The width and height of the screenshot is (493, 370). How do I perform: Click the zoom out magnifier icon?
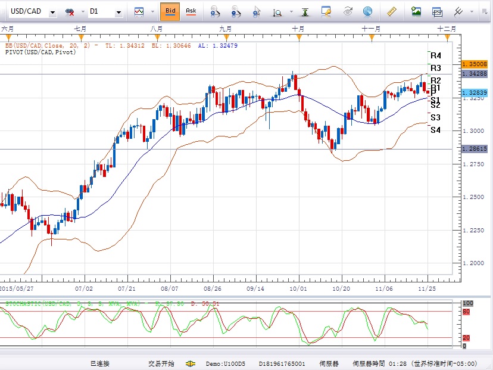[236, 12]
